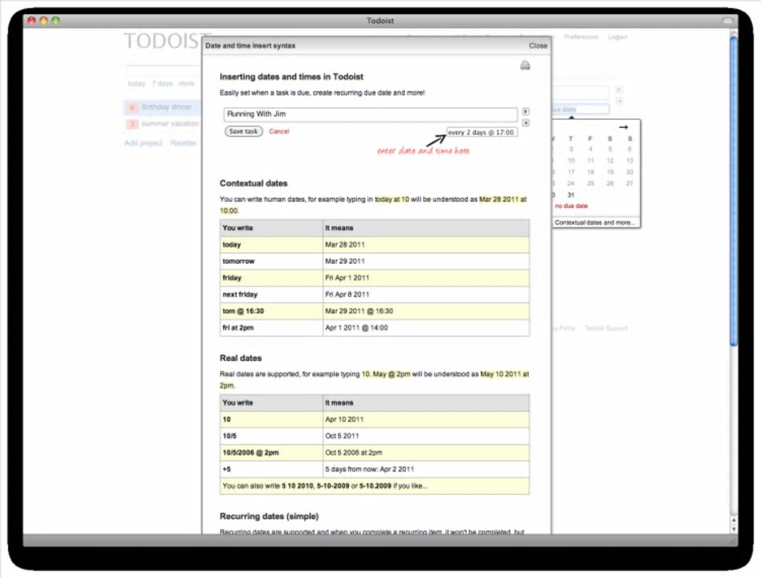Click the 'Contextual dates' heading
This screenshot has height=578, width=761.
254,183
